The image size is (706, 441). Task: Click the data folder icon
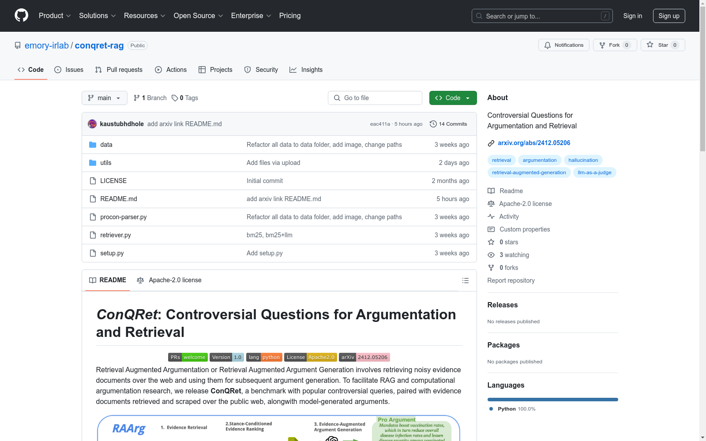[93, 145]
